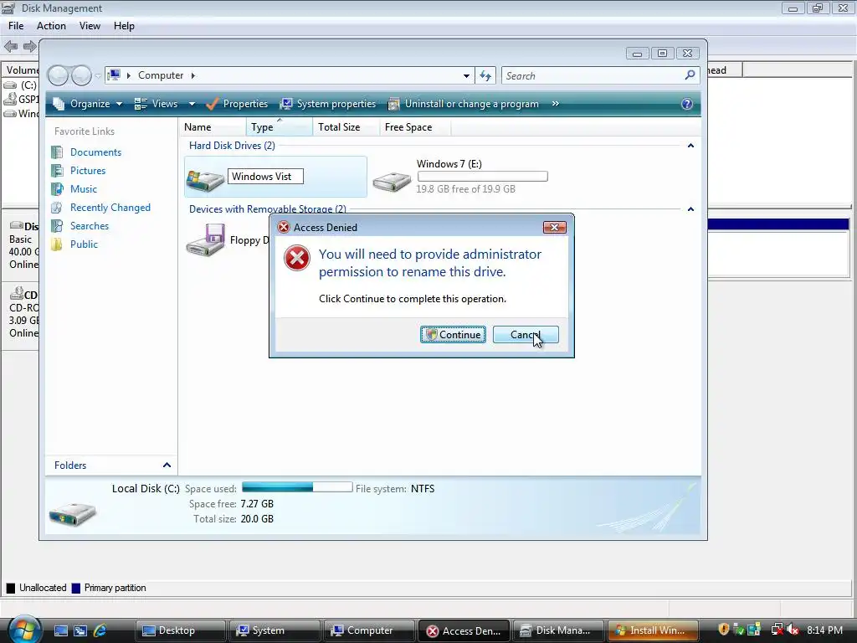Open Searches in Favorite Links

pyautogui.click(x=89, y=226)
